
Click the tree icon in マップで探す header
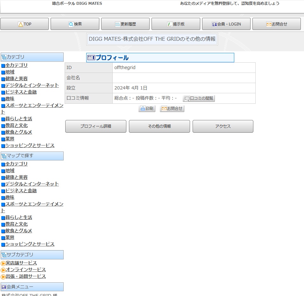point(4,156)
